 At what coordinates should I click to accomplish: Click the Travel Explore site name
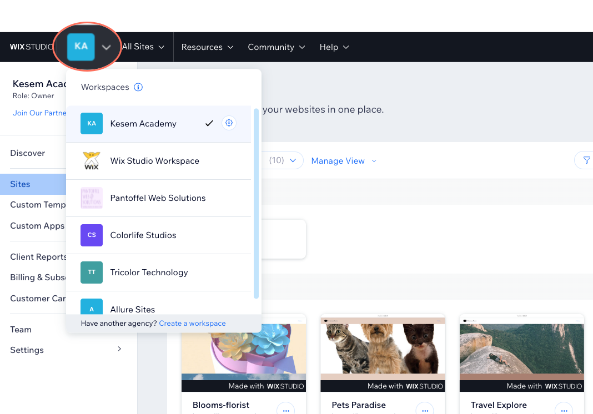point(499,405)
